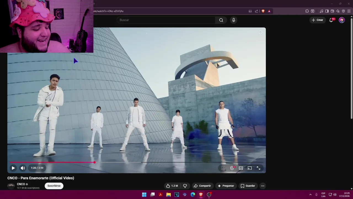
Task: Open the Crear menu
Action: pos(317,20)
